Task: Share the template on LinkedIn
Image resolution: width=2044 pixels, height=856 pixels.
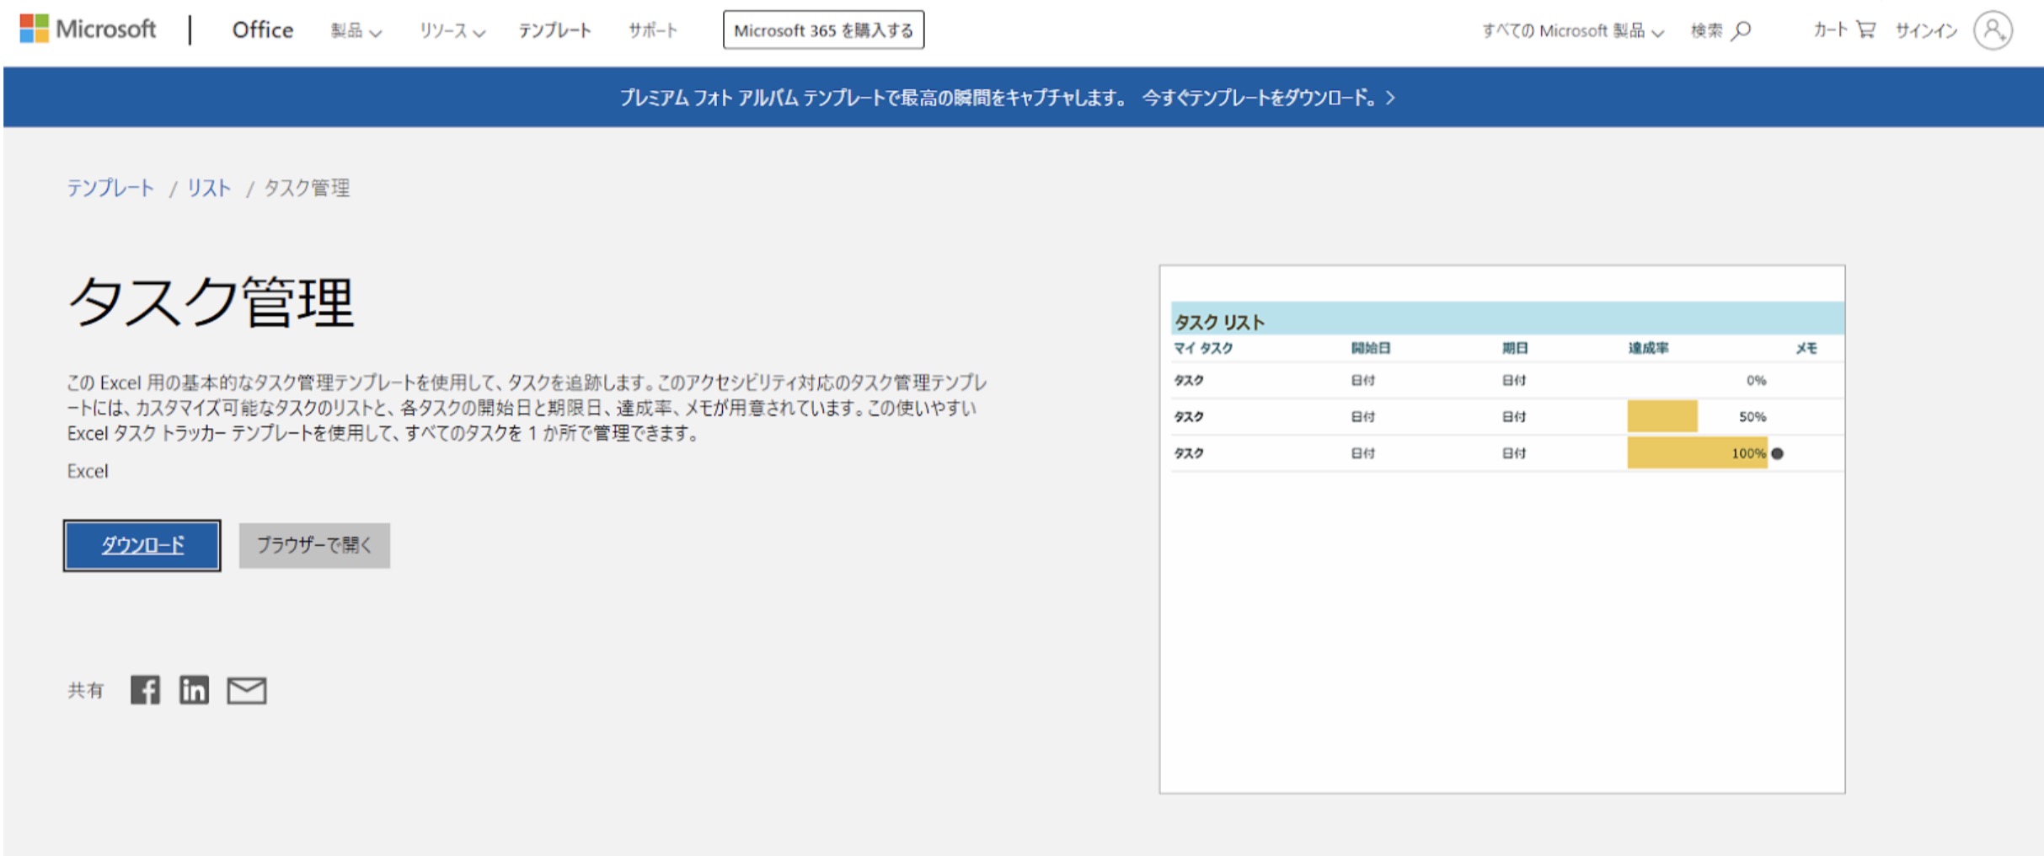Action: pos(193,690)
